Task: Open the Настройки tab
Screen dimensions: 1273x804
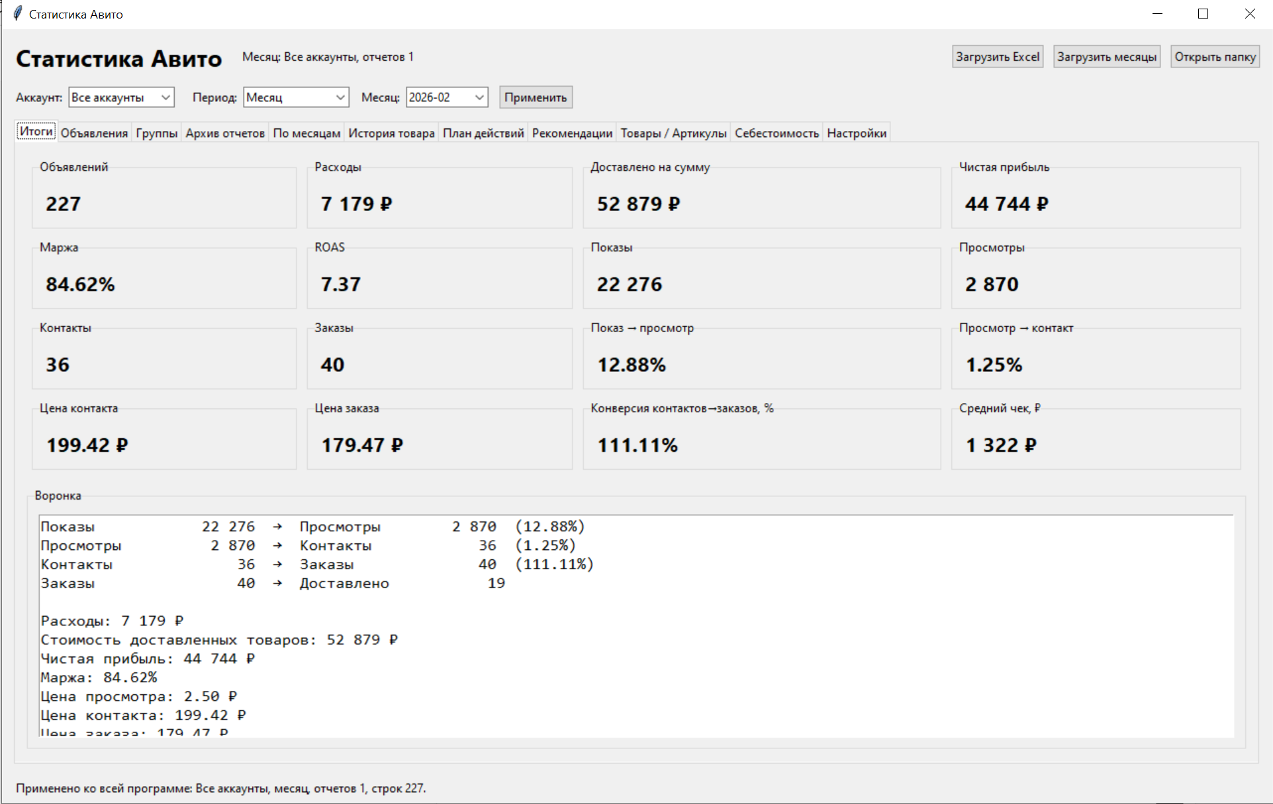Action: point(857,133)
